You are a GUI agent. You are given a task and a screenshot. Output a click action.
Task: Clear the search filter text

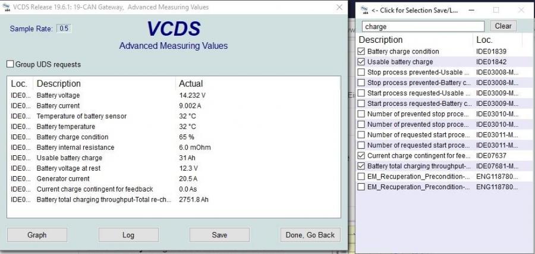503,26
